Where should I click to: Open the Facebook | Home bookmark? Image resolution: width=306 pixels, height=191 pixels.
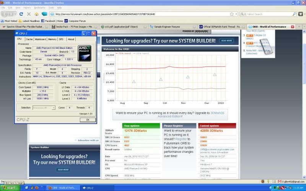pyautogui.click(x=52, y=21)
